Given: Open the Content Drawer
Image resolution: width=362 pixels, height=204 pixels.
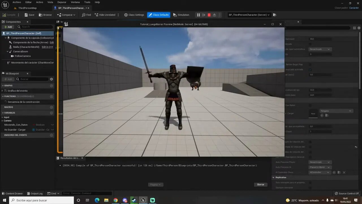Looking at the screenshot, I should (x=12, y=194).
